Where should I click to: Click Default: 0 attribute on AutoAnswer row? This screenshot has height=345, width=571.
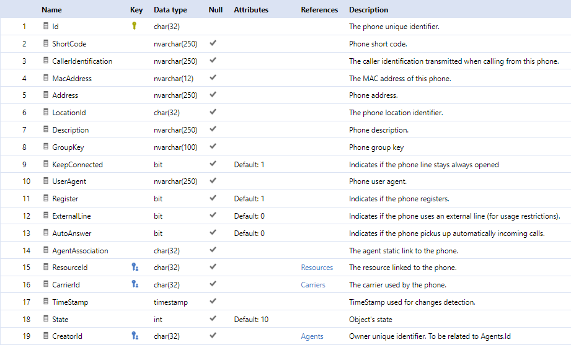pyautogui.click(x=249, y=234)
